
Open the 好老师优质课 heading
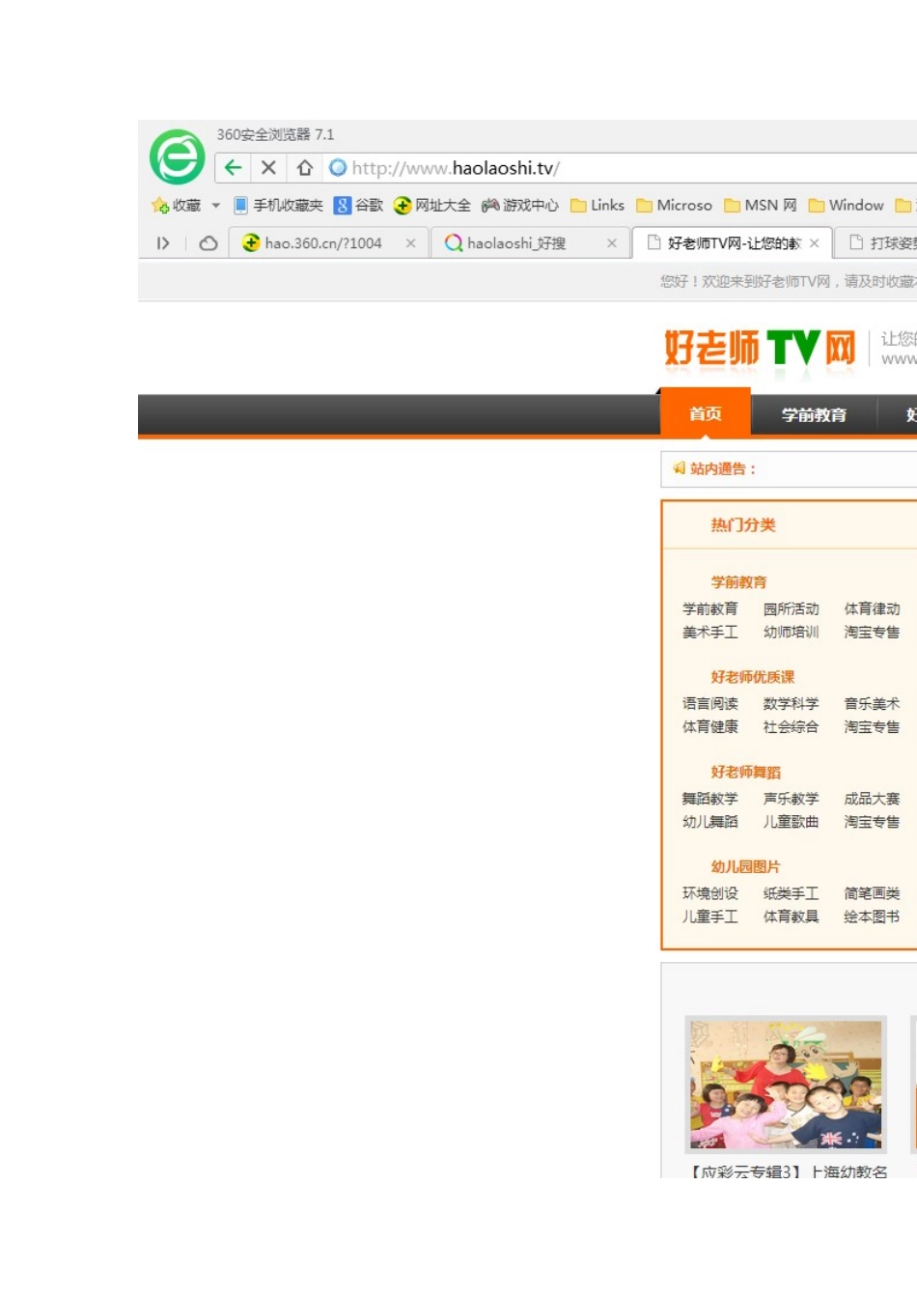(753, 677)
